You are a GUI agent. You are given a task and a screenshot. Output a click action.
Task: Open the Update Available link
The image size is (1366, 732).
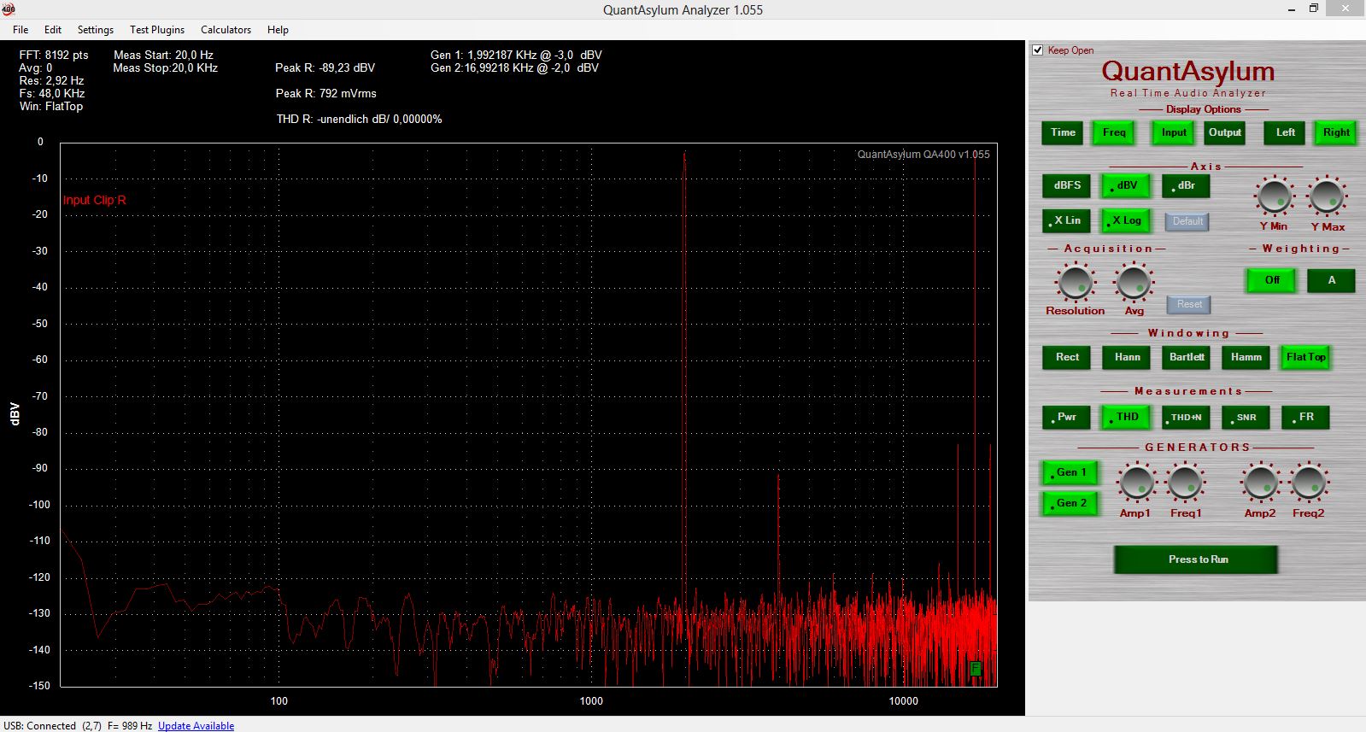(196, 726)
